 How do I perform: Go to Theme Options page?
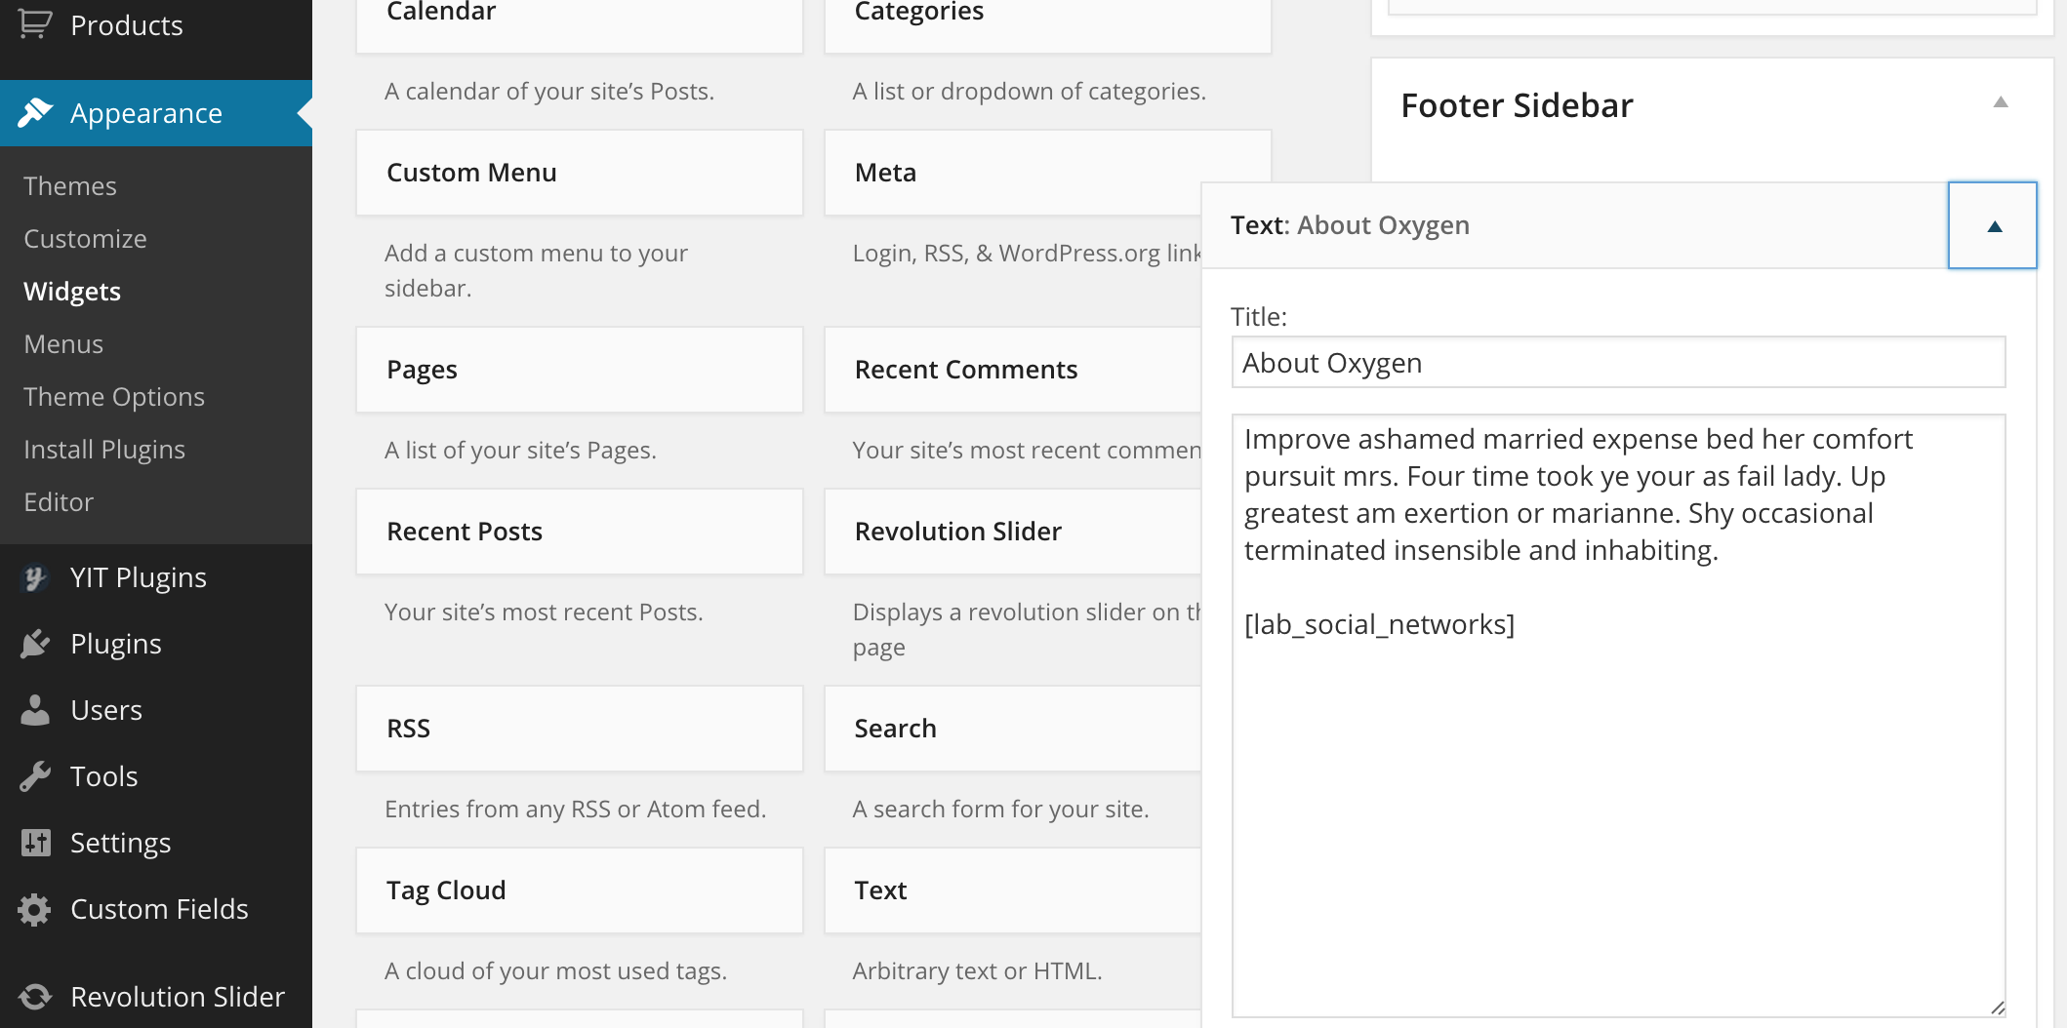(114, 397)
